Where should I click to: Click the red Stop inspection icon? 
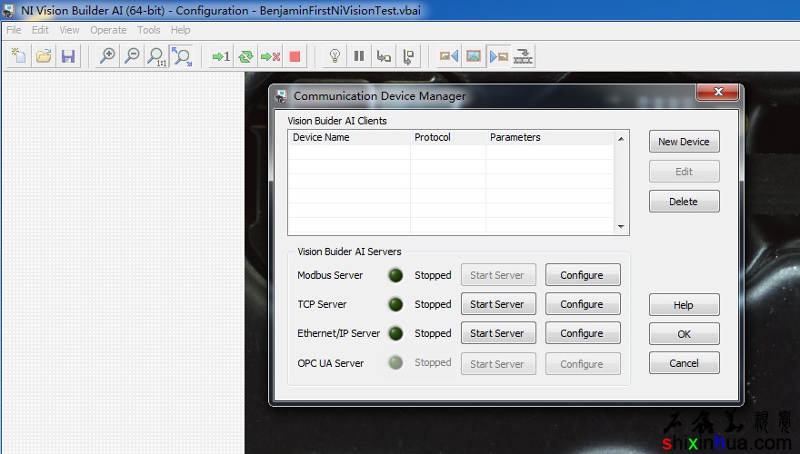[x=295, y=56]
